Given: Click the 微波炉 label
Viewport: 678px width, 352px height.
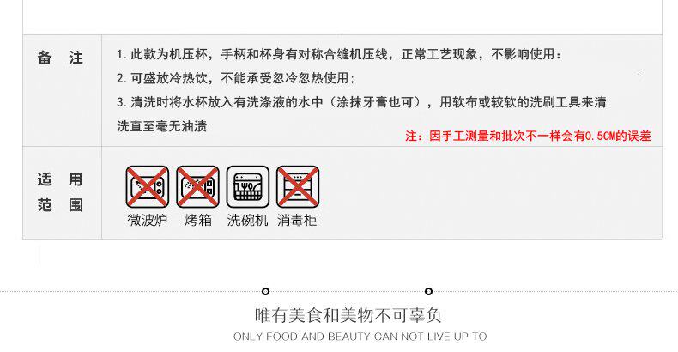Looking at the screenshot, I should coord(148,220).
